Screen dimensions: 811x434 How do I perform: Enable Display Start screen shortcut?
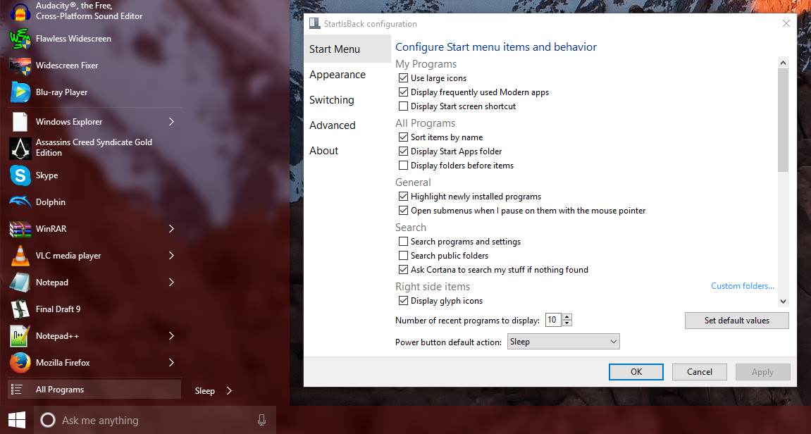pos(404,106)
